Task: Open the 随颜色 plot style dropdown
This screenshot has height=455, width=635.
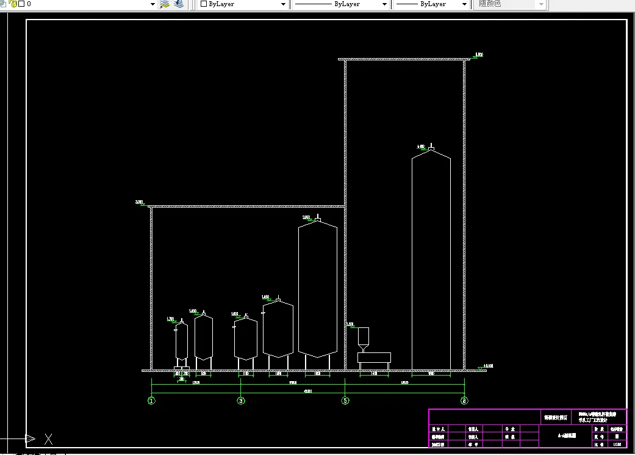Action: coord(541,4)
